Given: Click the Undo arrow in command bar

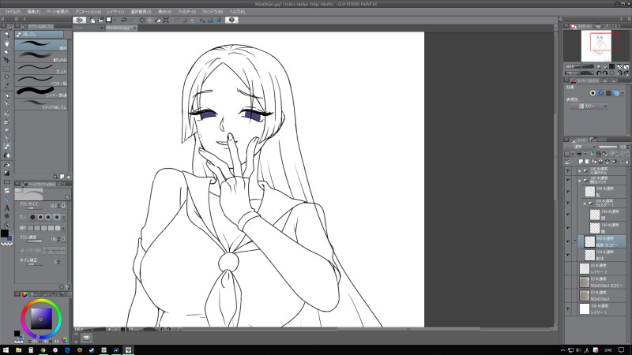Looking at the screenshot, I should [x=124, y=20].
